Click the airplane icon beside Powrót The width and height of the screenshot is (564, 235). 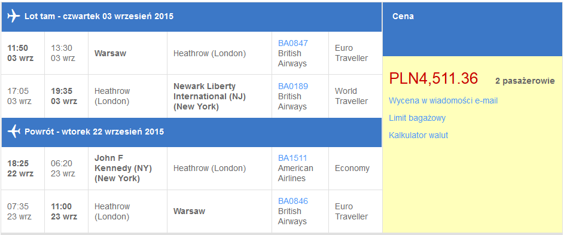pyautogui.click(x=13, y=132)
